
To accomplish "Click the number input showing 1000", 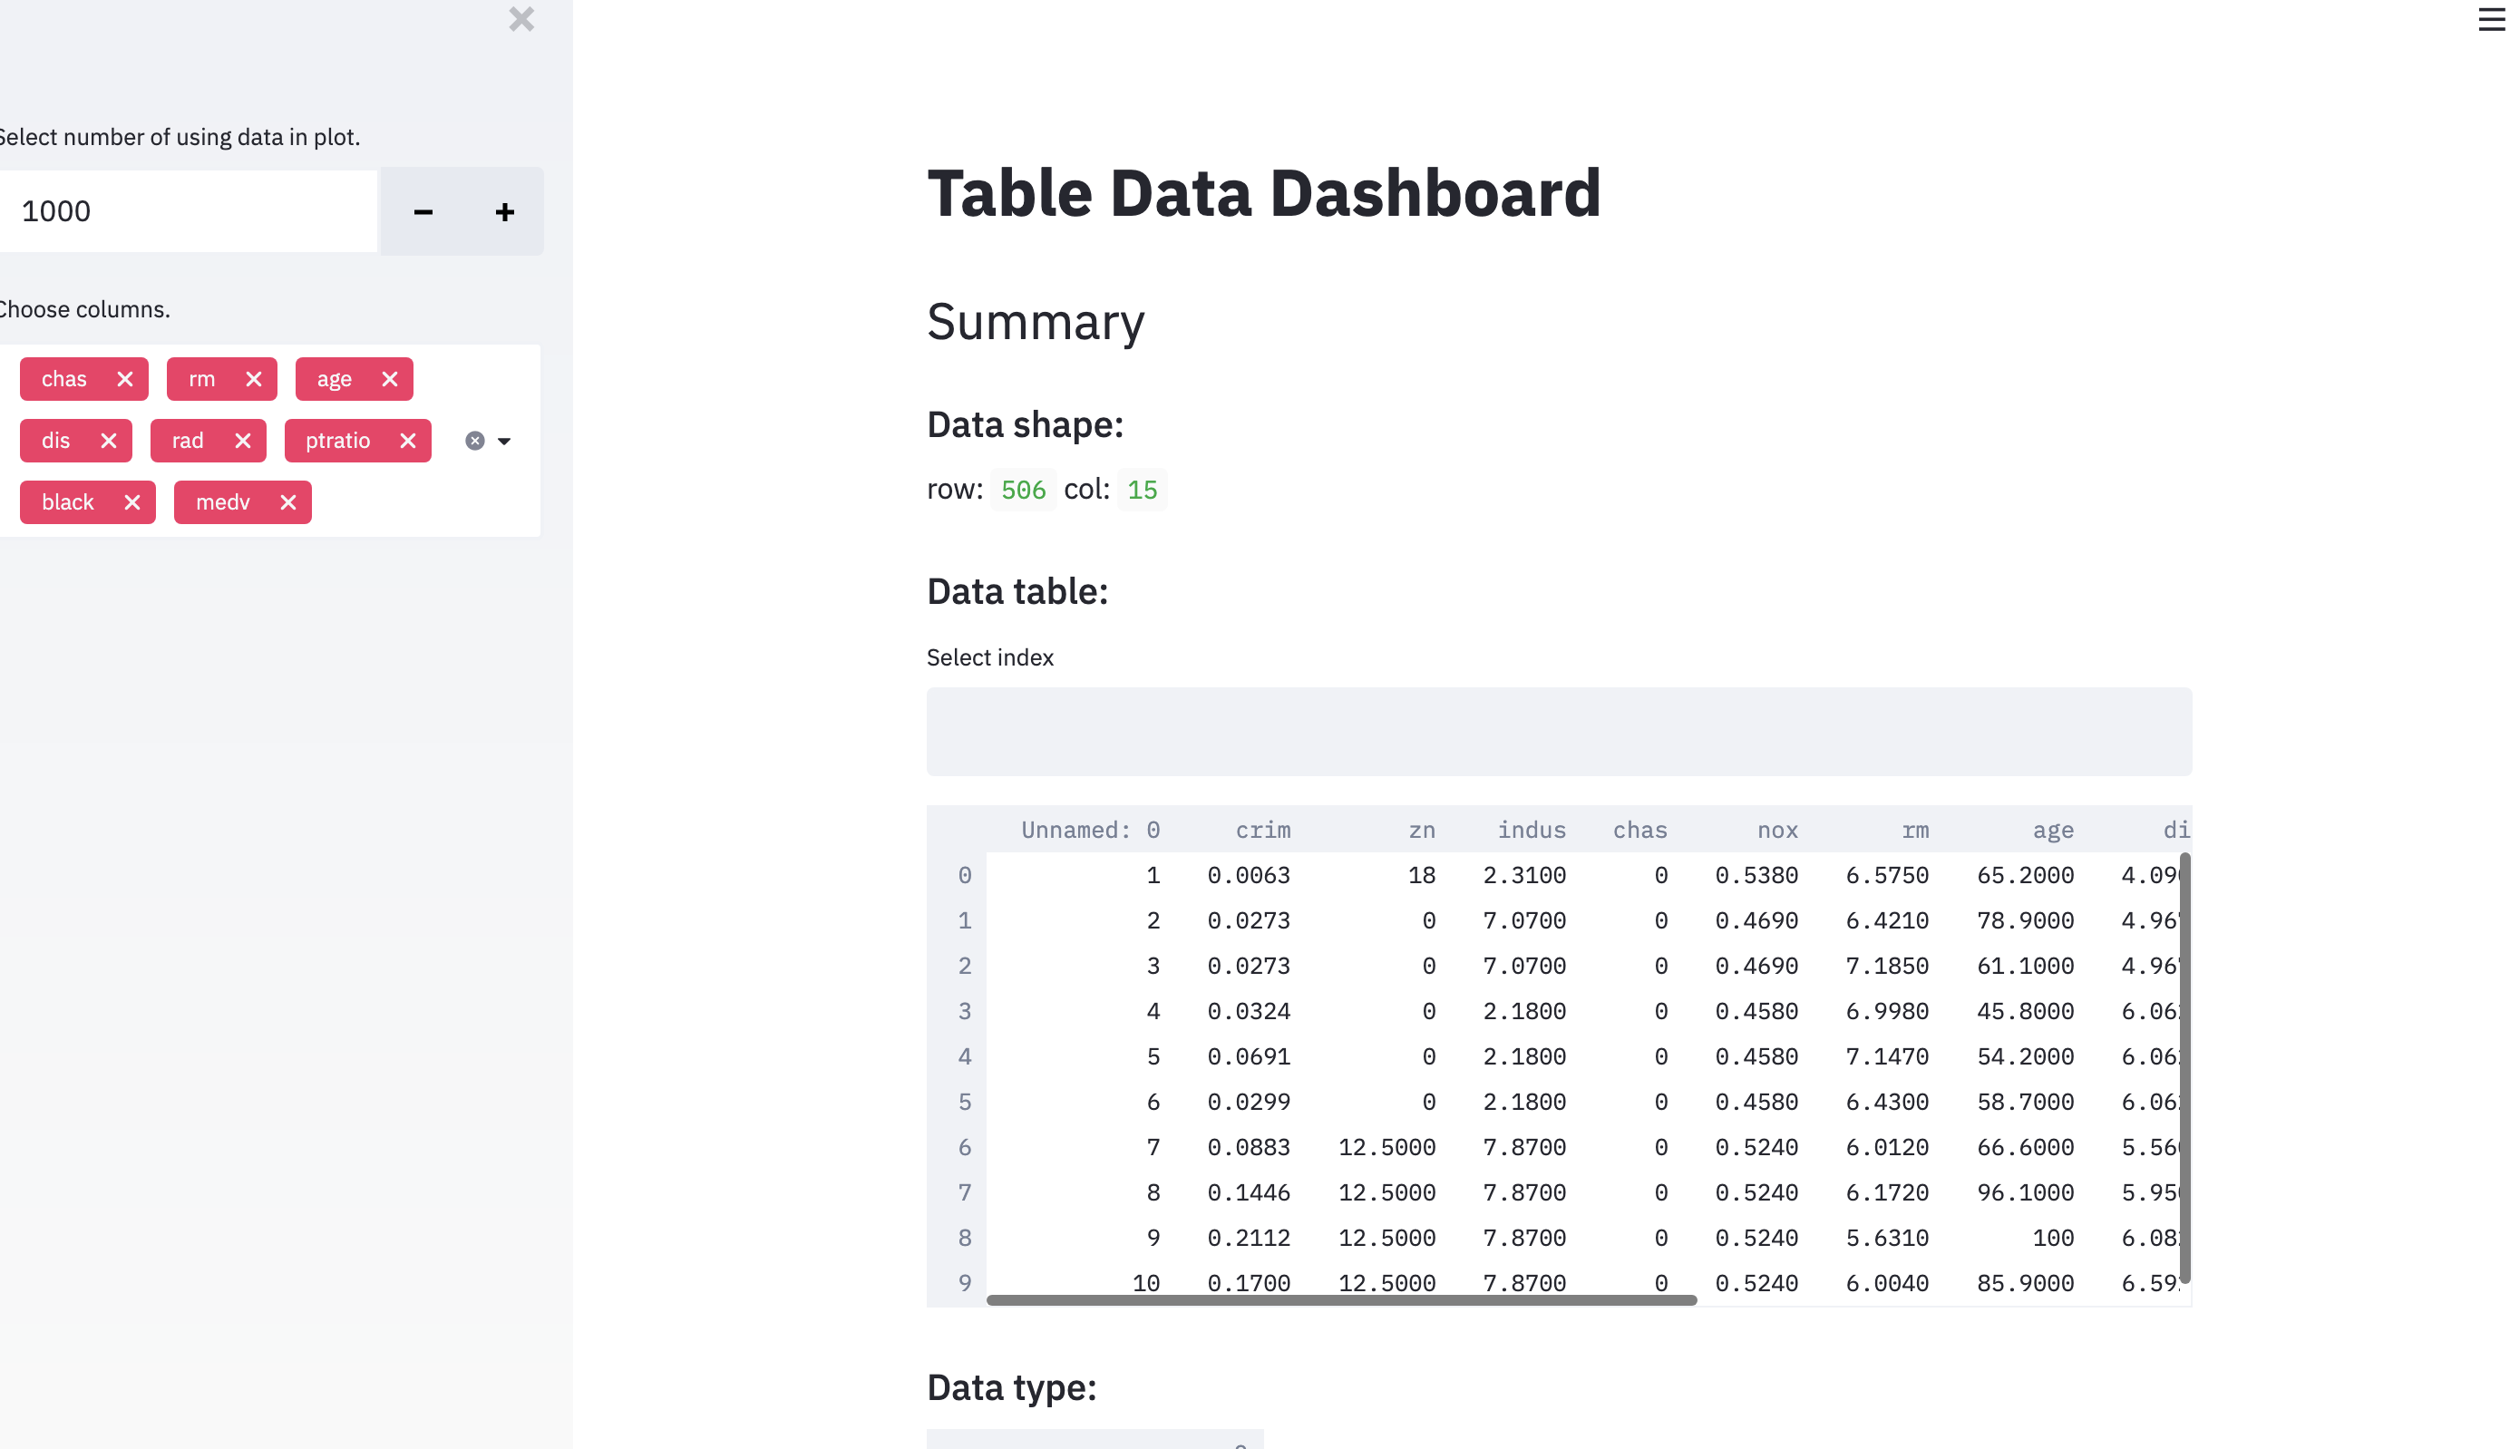I will point(190,212).
